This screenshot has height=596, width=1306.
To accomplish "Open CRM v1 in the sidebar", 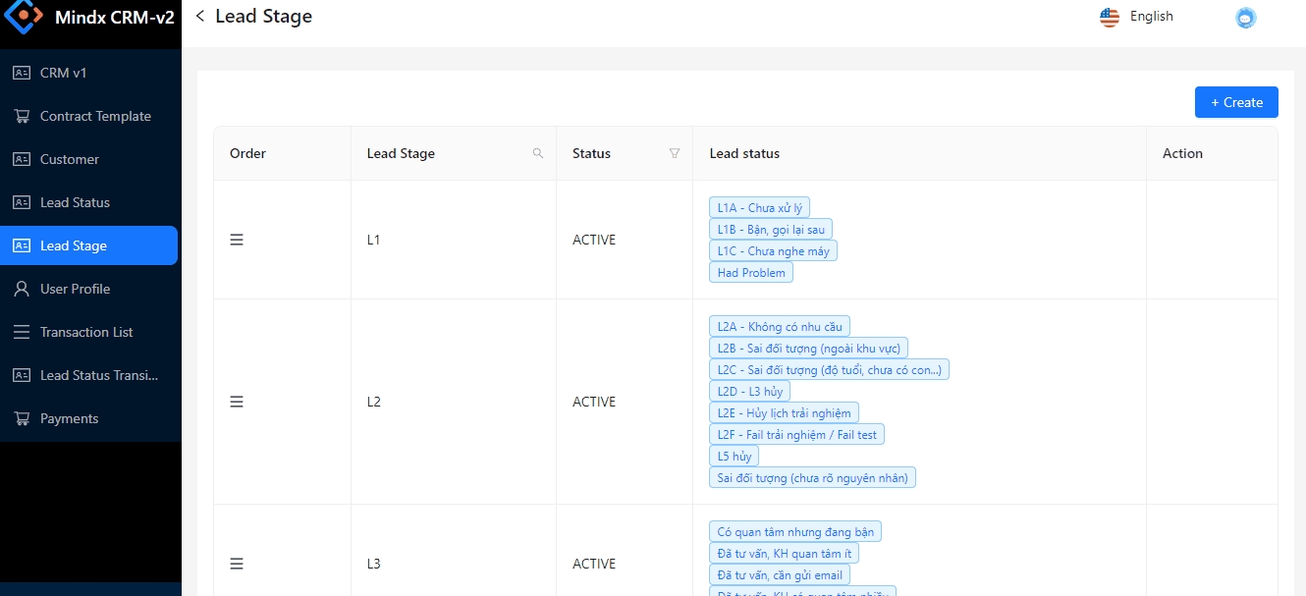I will 64,73.
